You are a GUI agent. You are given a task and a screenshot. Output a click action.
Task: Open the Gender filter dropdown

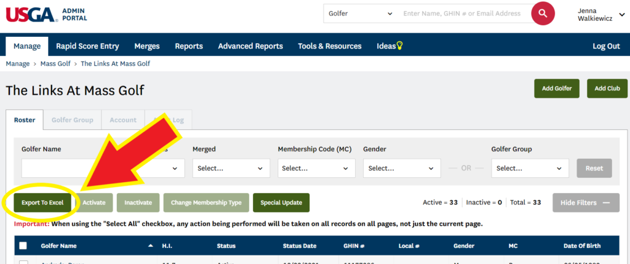click(x=402, y=169)
